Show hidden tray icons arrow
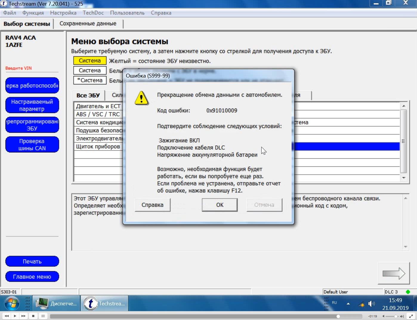This screenshot has width=417, height=320. tap(348, 304)
